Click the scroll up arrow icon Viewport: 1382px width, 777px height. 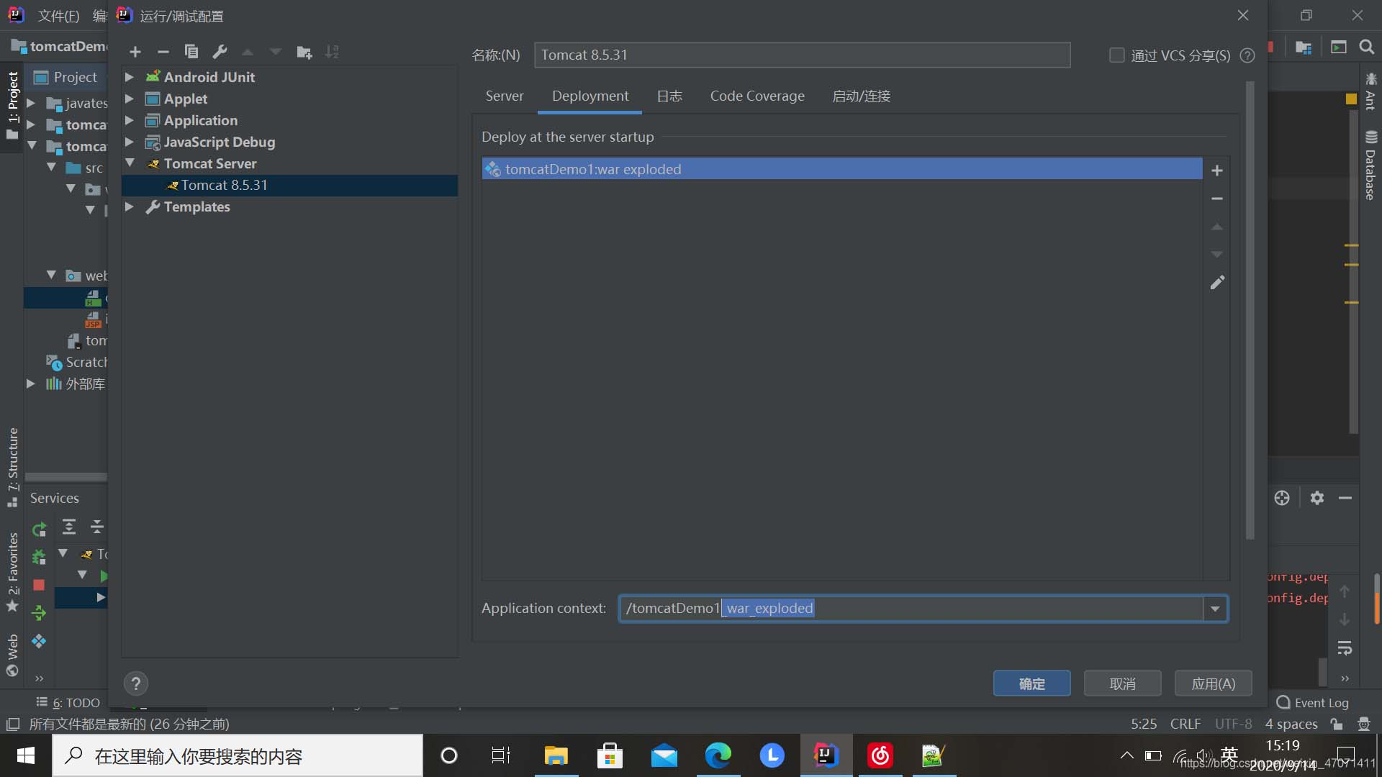coord(1218,226)
